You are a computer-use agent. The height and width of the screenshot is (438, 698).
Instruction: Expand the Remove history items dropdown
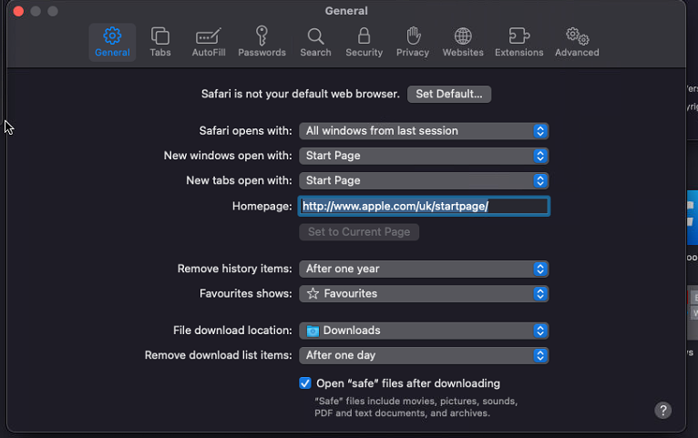coord(424,269)
